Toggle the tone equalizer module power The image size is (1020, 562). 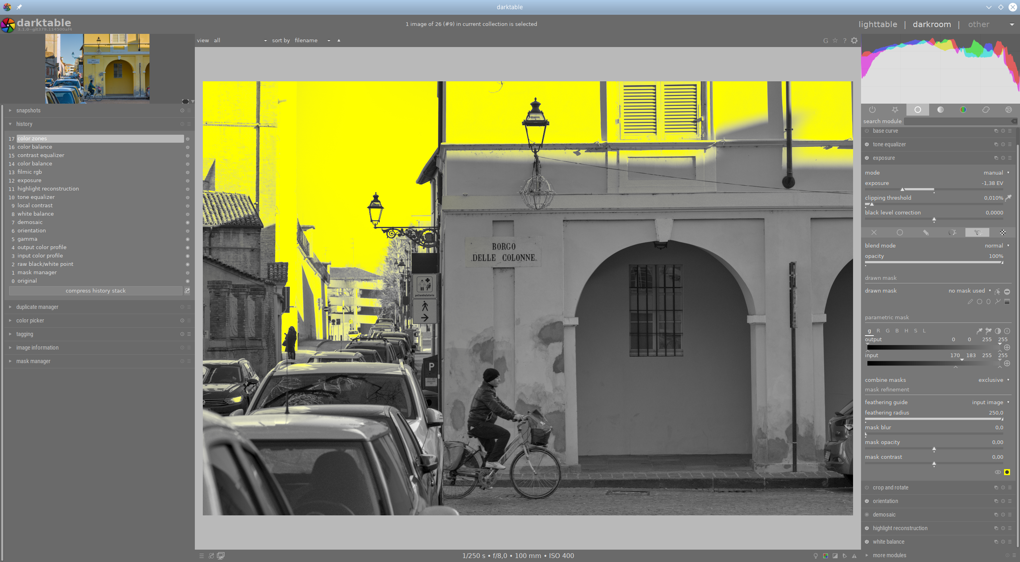867,144
